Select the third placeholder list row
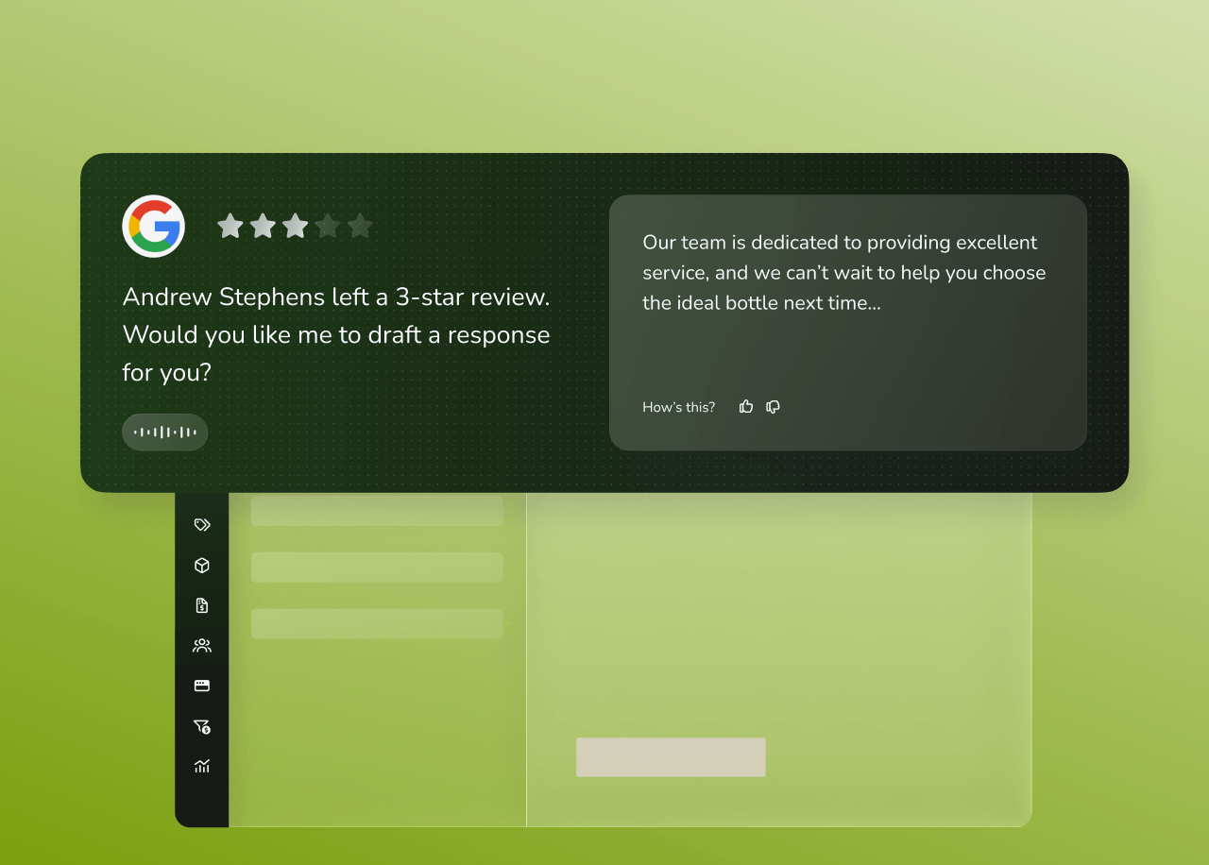This screenshot has height=865, width=1209. coord(377,624)
